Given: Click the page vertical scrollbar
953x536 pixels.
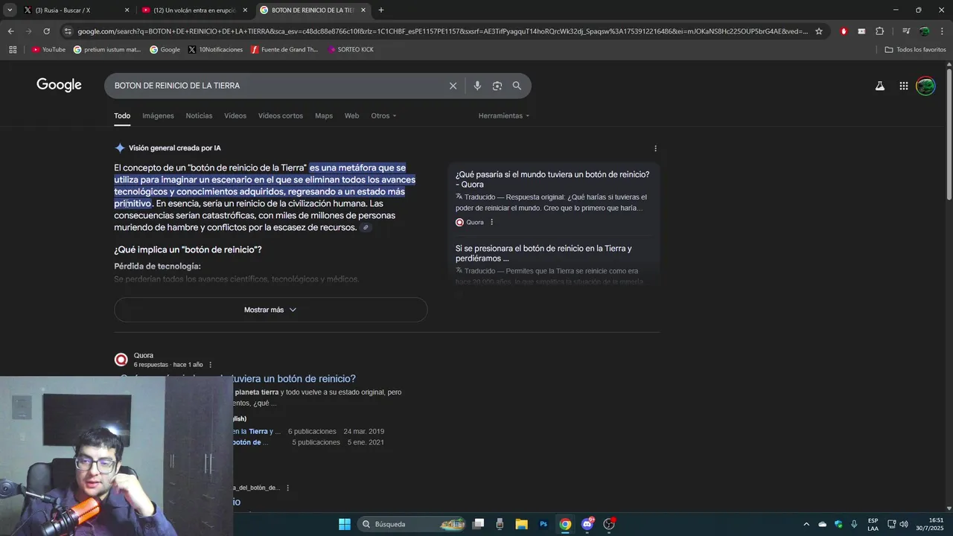Looking at the screenshot, I should 949,134.
